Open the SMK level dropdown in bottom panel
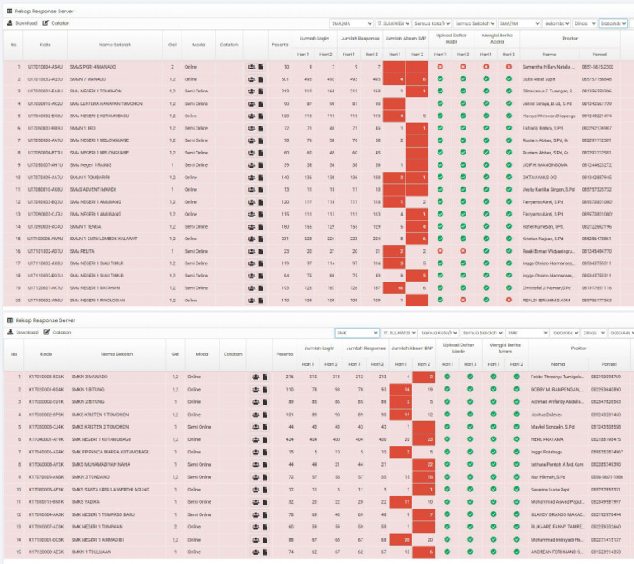This screenshot has height=564, width=634. point(357,333)
